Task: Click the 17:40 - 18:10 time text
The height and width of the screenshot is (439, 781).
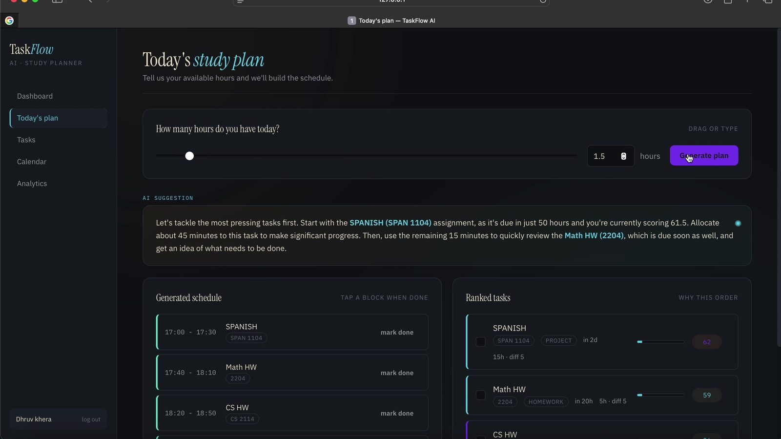Action: click(x=190, y=373)
